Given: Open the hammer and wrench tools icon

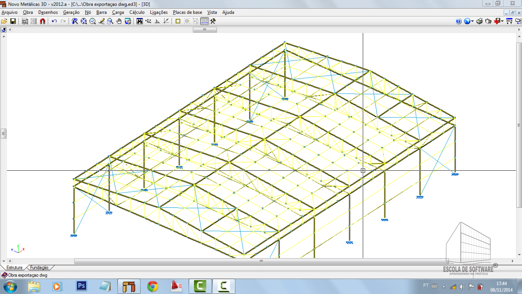Looking at the screenshot, I should [213, 21].
